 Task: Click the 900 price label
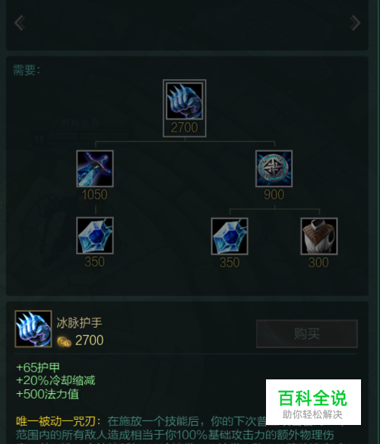point(274,195)
